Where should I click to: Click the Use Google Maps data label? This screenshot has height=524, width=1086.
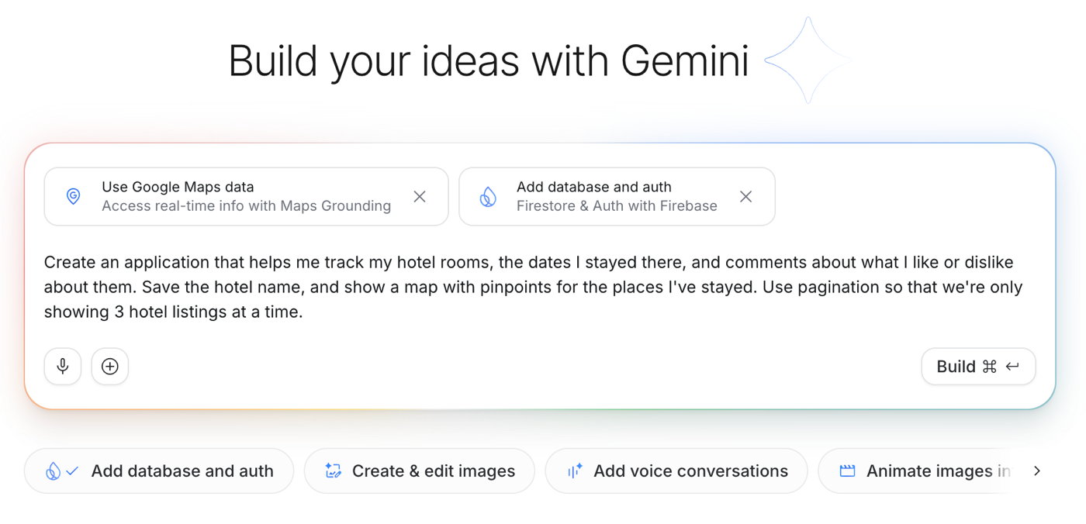tap(178, 187)
